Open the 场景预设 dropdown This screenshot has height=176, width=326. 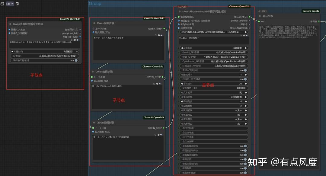(x=213, y=115)
